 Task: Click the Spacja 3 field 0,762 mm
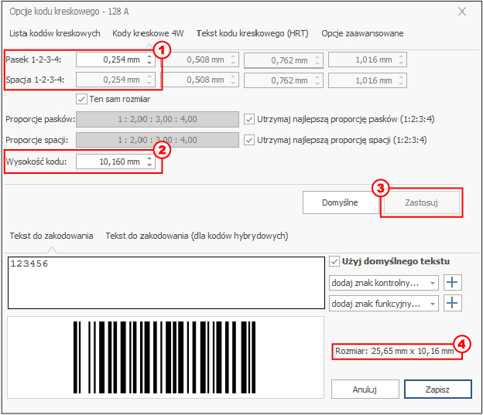[x=283, y=80]
